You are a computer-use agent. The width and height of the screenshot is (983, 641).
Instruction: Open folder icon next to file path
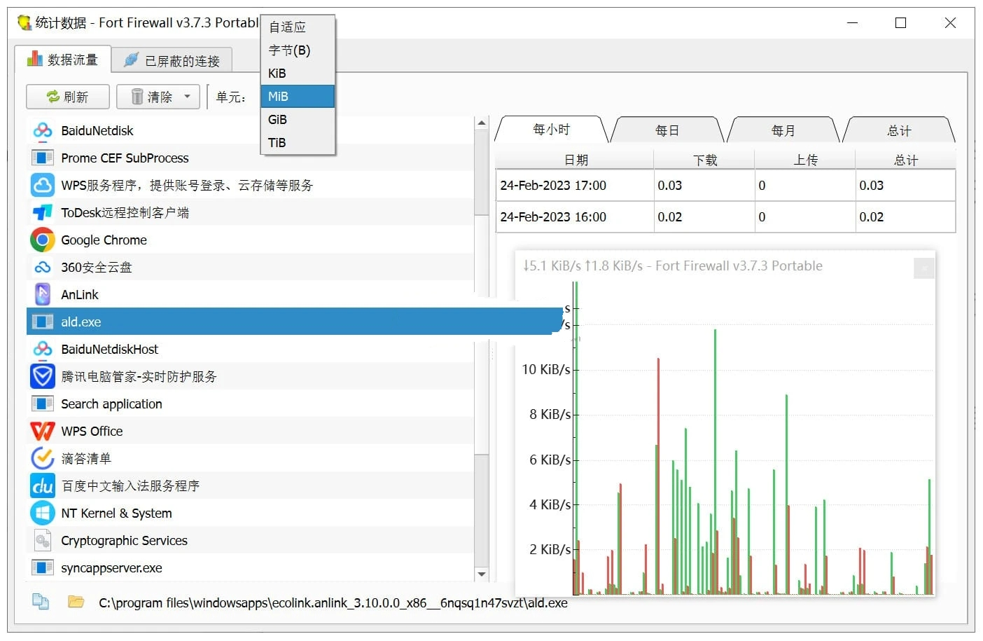click(76, 602)
